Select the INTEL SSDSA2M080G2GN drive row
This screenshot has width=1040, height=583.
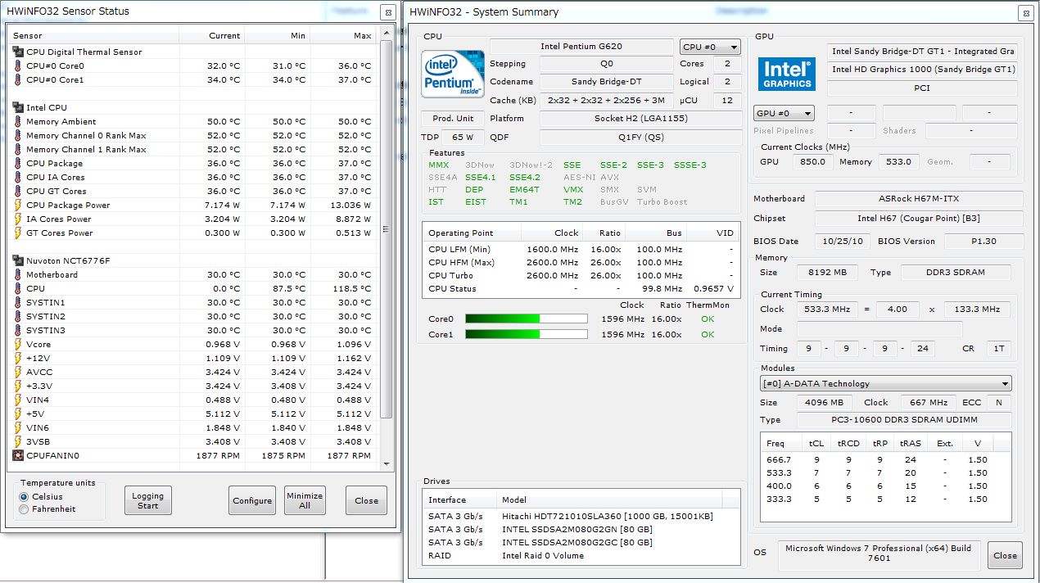[581, 529]
